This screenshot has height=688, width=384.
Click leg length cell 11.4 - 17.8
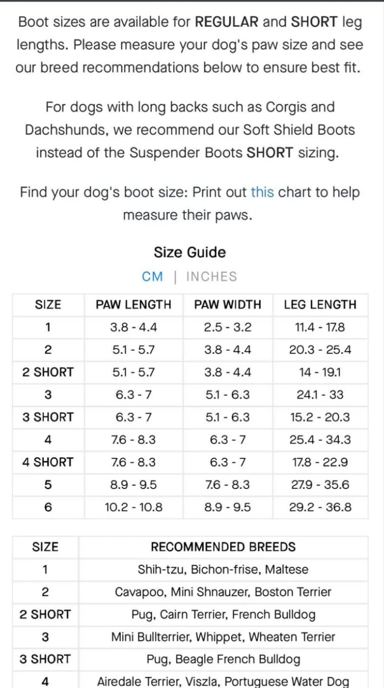pyautogui.click(x=320, y=327)
